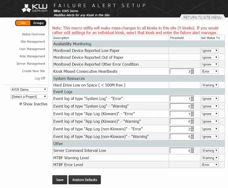Increase Kiosk Missed Consecutive Heartbeats threshold stepper
This screenshot has width=228, height=188.
[x=192, y=70]
